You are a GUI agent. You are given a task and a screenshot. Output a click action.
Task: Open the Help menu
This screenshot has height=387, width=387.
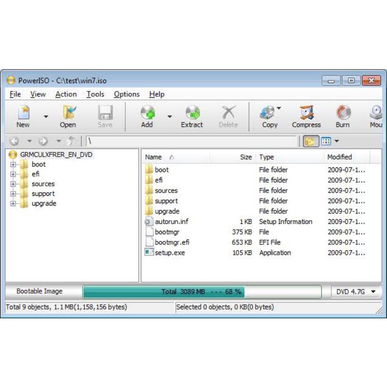pos(157,94)
